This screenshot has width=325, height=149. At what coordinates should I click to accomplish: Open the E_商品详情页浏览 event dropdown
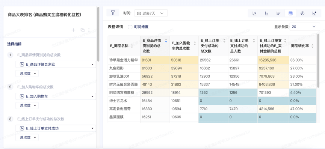[x=56, y=64]
